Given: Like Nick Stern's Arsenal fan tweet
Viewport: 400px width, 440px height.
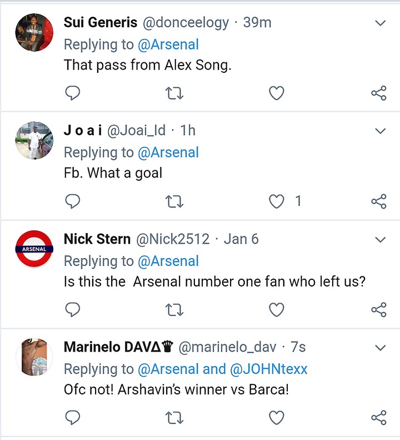Looking at the screenshot, I should [x=277, y=309].
